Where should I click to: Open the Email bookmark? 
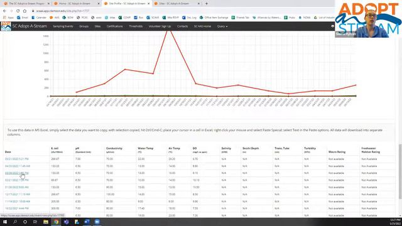click(x=23, y=18)
